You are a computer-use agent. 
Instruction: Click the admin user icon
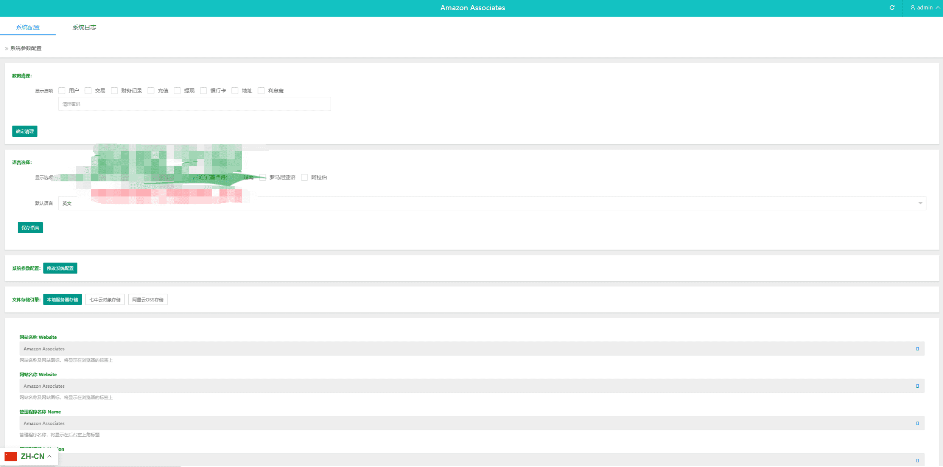tap(912, 8)
